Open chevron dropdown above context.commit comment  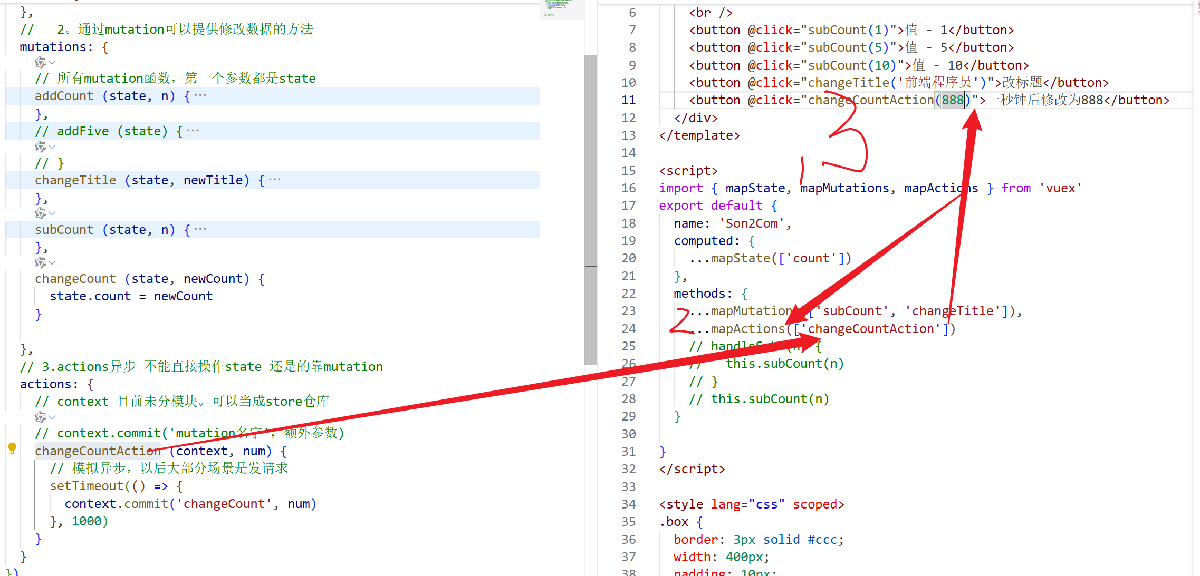point(52,417)
